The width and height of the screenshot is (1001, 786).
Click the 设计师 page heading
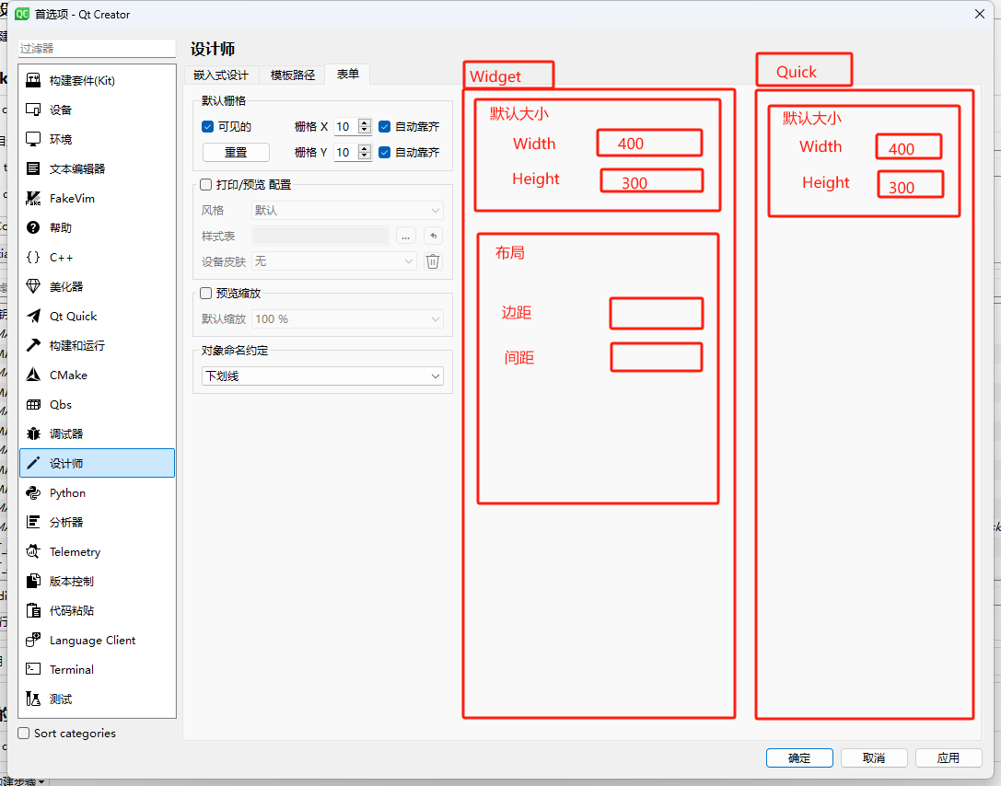(x=213, y=49)
